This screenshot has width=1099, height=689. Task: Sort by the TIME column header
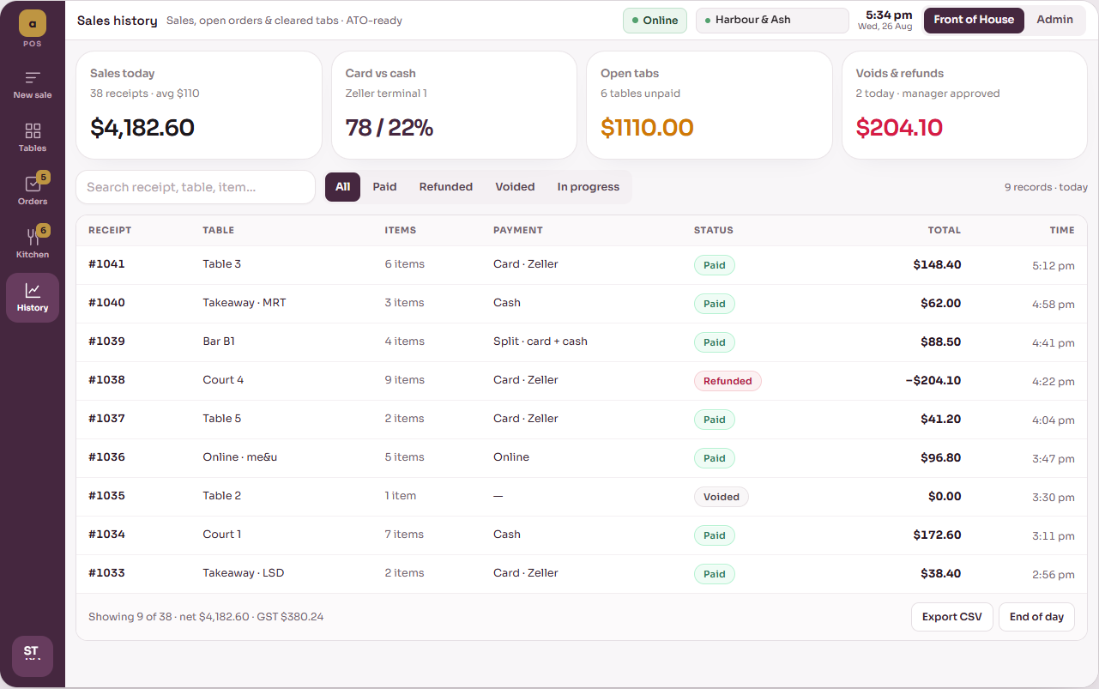[x=1062, y=230]
